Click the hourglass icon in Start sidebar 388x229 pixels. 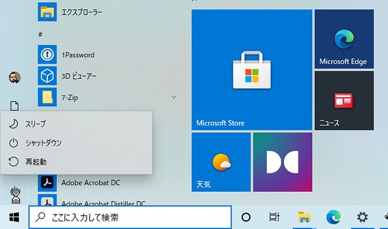(x=15, y=195)
